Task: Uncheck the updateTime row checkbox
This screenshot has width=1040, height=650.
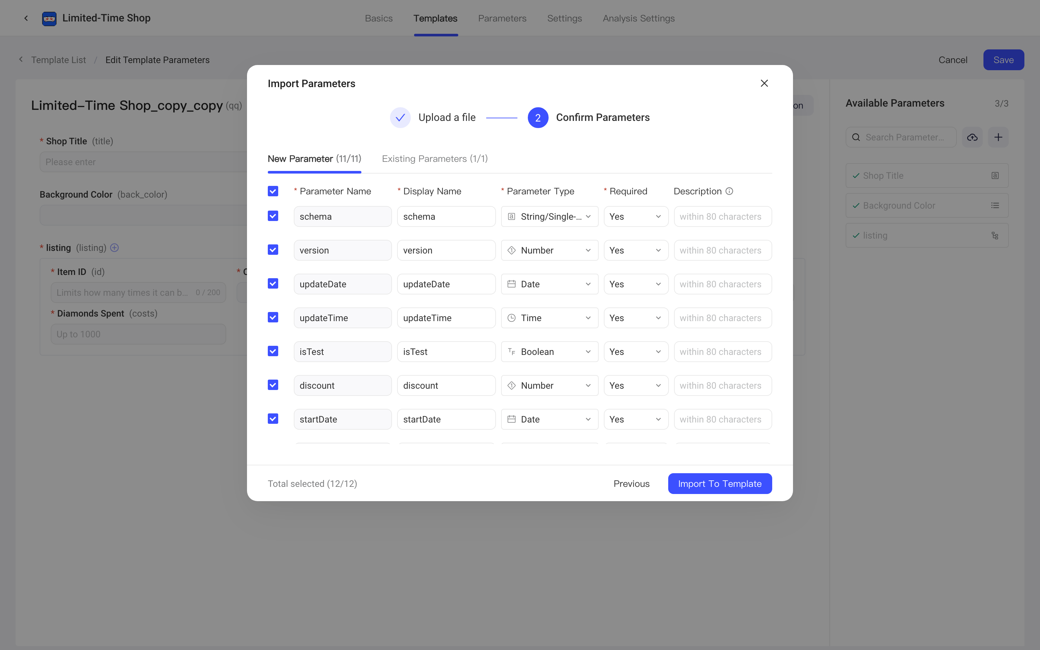Action: pos(273,318)
